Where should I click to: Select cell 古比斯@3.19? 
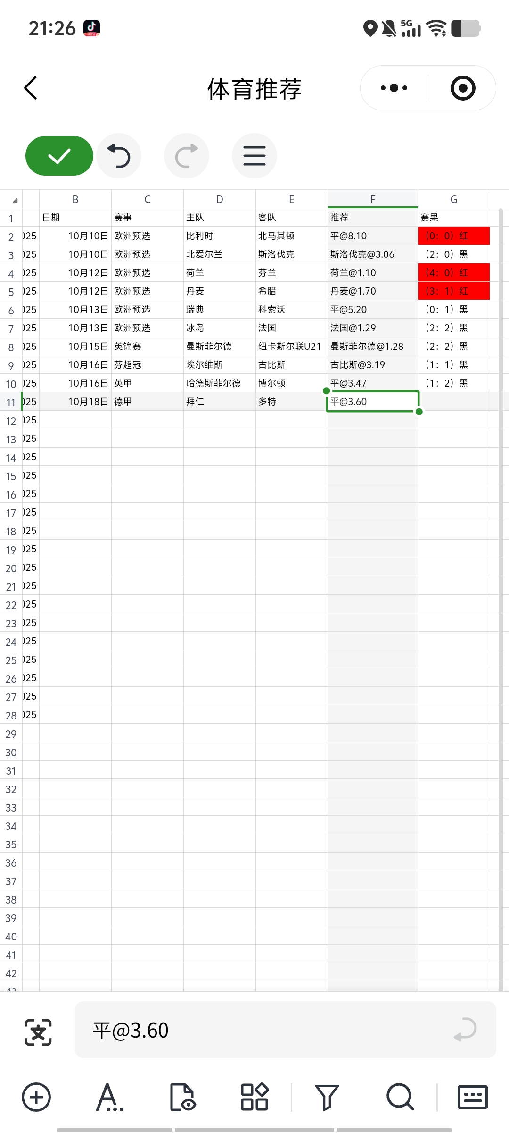(373, 365)
